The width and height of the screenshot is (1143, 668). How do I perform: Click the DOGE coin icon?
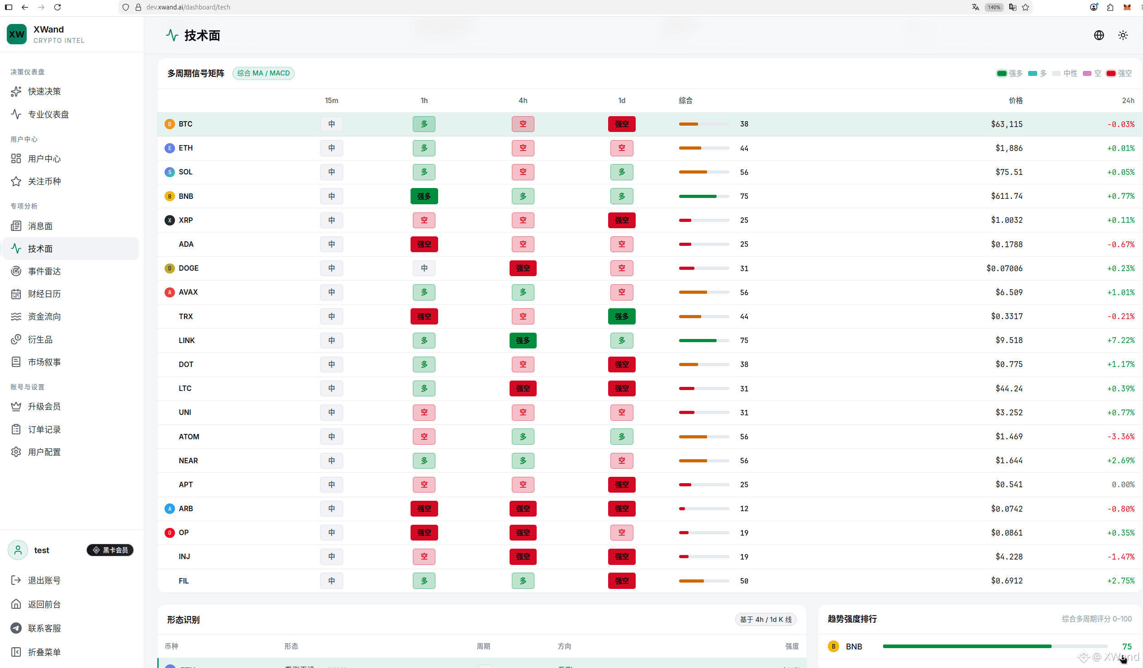click(170, 268)
